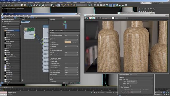This screenshot has height=96, width=170.
Task: Click the lock selection icon in status bar
Action: (x=94, y=93)
